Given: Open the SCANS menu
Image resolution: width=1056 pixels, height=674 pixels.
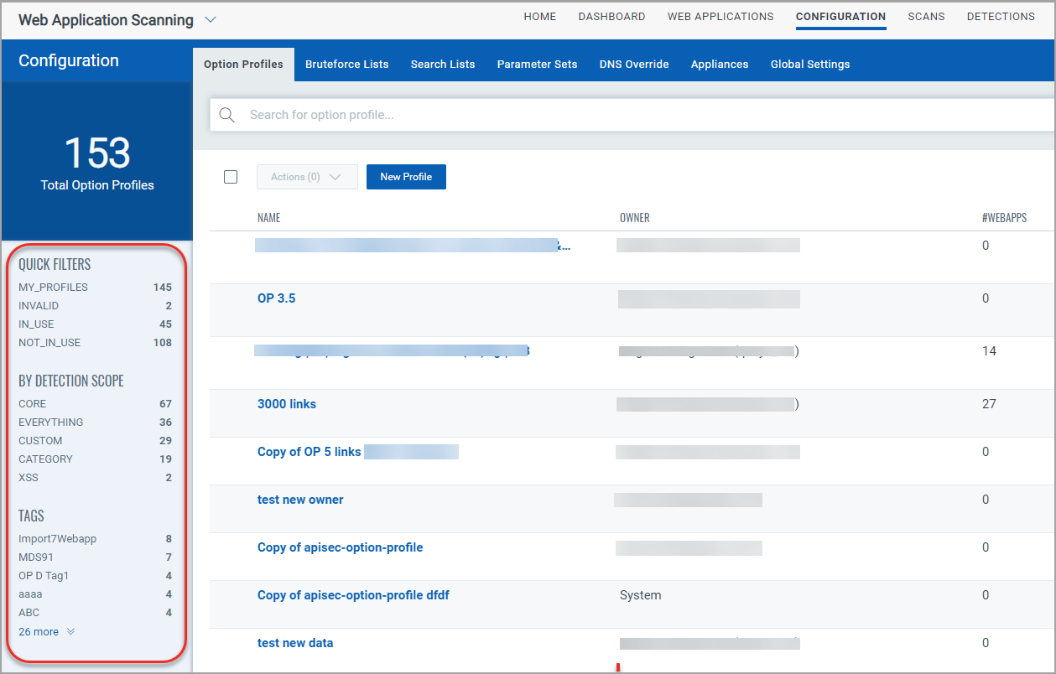Looking at the screenshot, I should (x=926, y=17).
